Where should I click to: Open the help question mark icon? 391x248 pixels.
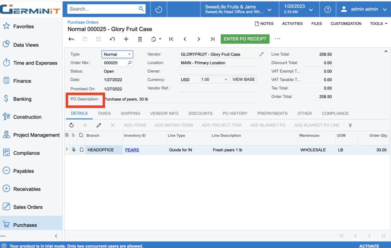tap(328, 9)
